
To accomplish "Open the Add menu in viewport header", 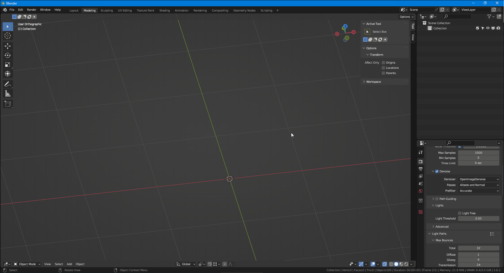I will (69, 264).
